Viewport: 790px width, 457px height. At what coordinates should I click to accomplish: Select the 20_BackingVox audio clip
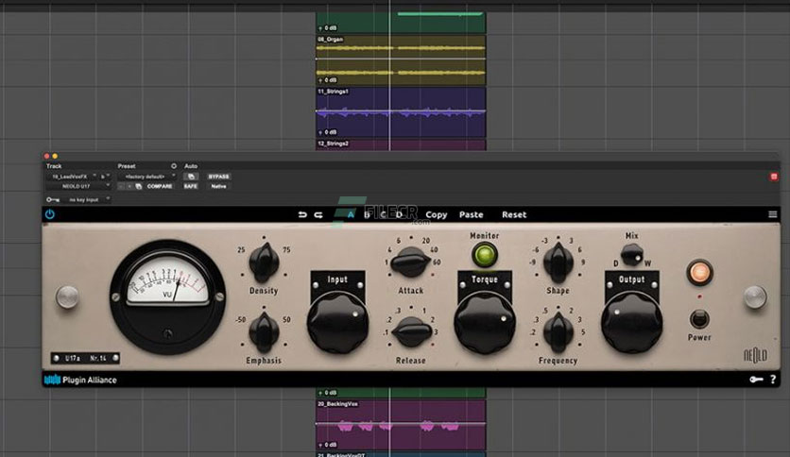pyautogui.click(x=401, y=424)
